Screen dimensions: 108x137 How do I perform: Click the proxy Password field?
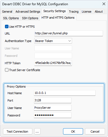53,115
